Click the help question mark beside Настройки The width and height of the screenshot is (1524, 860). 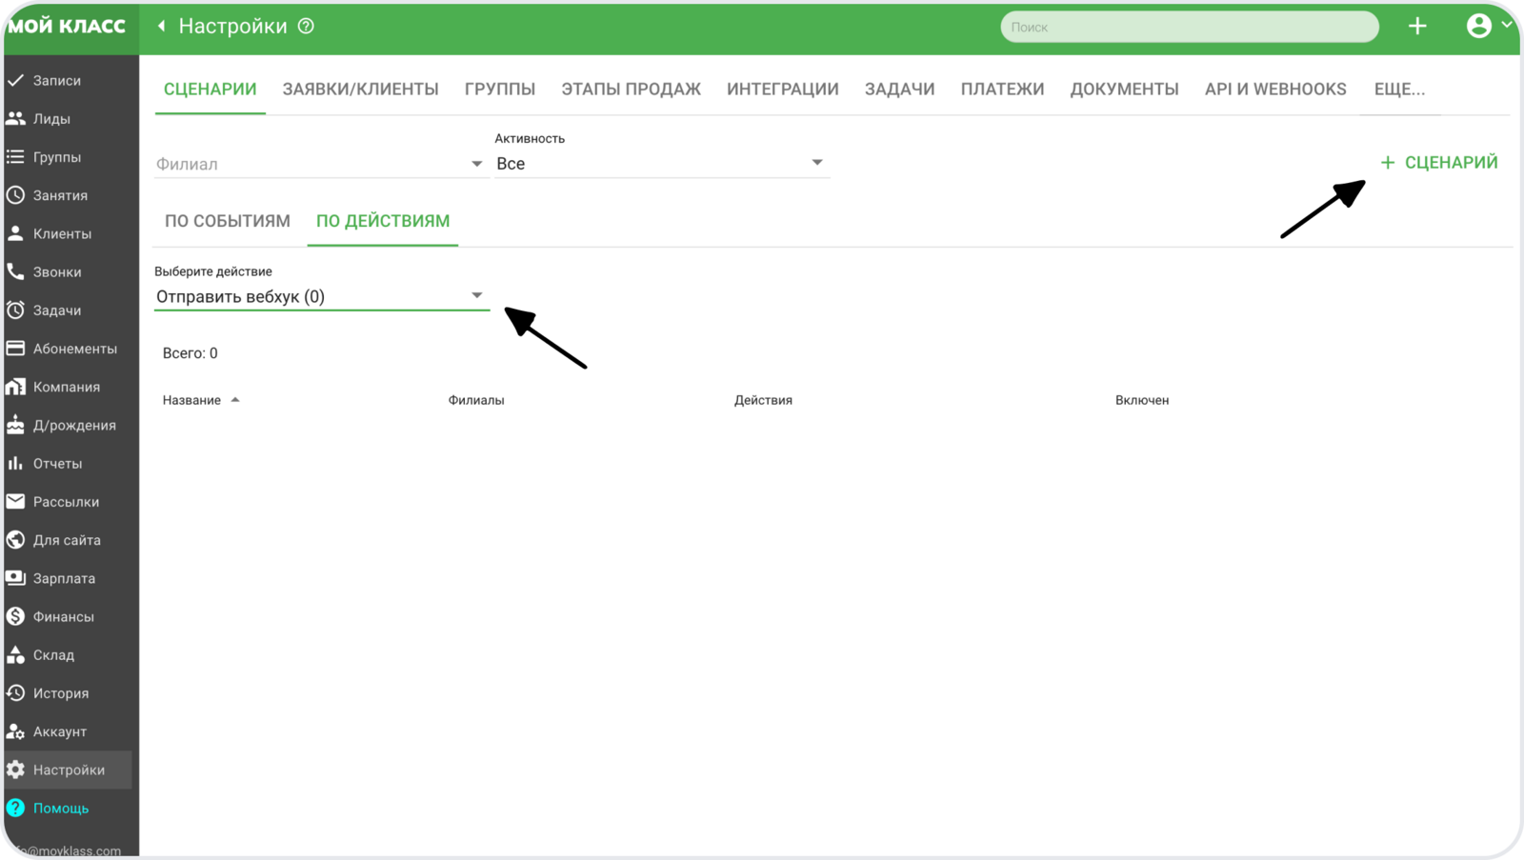306,26
